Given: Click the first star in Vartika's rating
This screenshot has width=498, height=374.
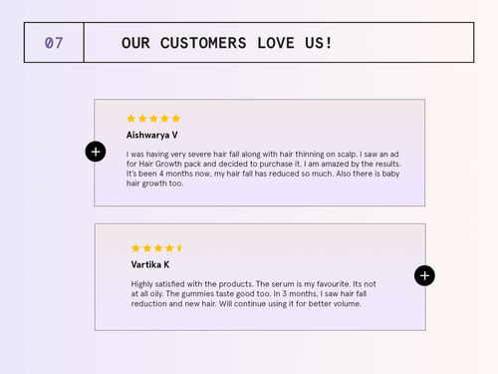Looking at the screenshot, I should coord(135,248).
